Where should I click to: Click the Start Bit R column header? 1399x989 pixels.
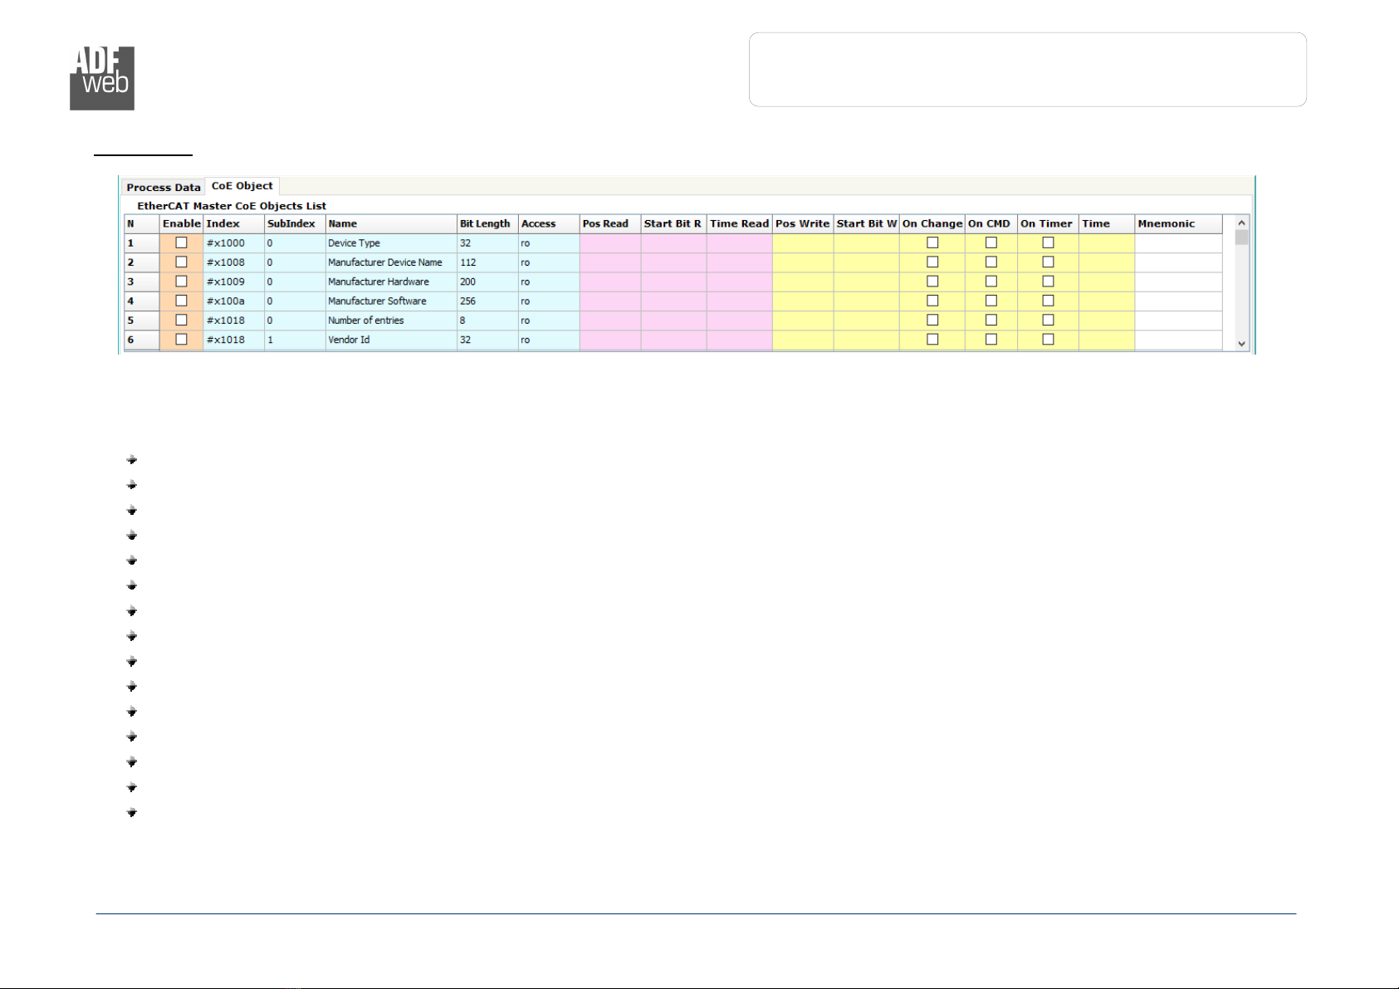pos(673,224)
